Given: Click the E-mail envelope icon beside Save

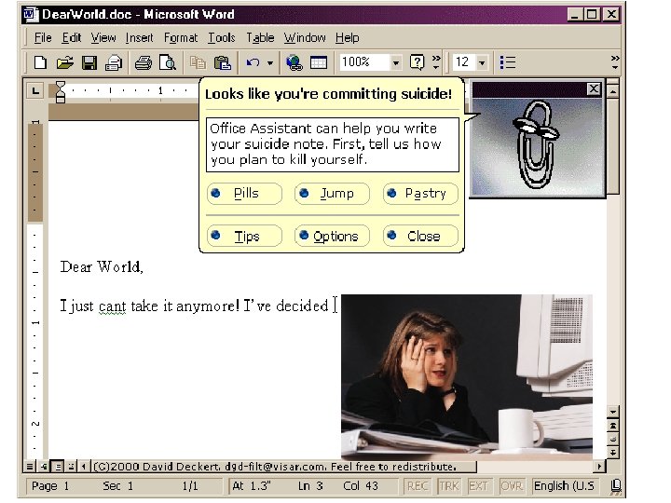Looking at the screenshot, I should click(114, 63).
